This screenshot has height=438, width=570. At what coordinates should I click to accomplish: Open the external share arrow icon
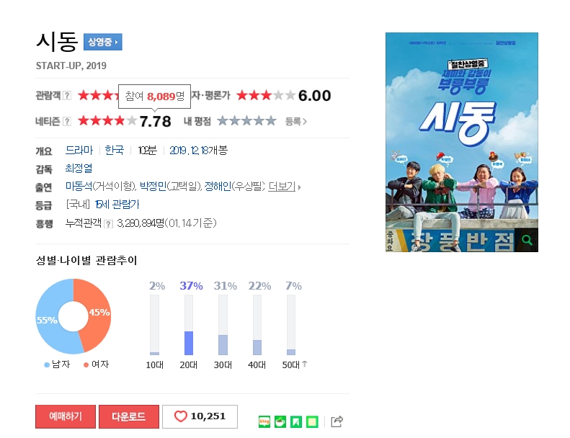tap(337, 421)
